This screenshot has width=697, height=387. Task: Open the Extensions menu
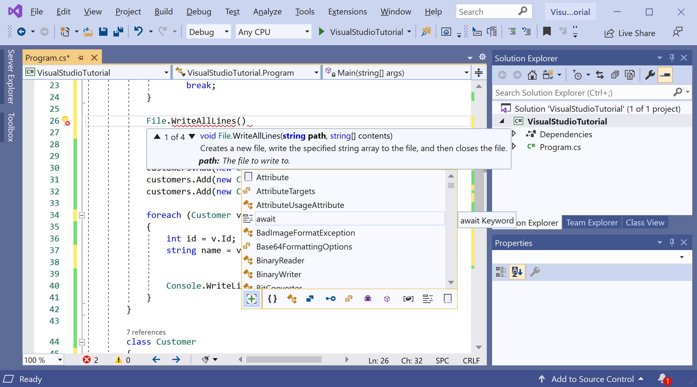coord(347,12)
